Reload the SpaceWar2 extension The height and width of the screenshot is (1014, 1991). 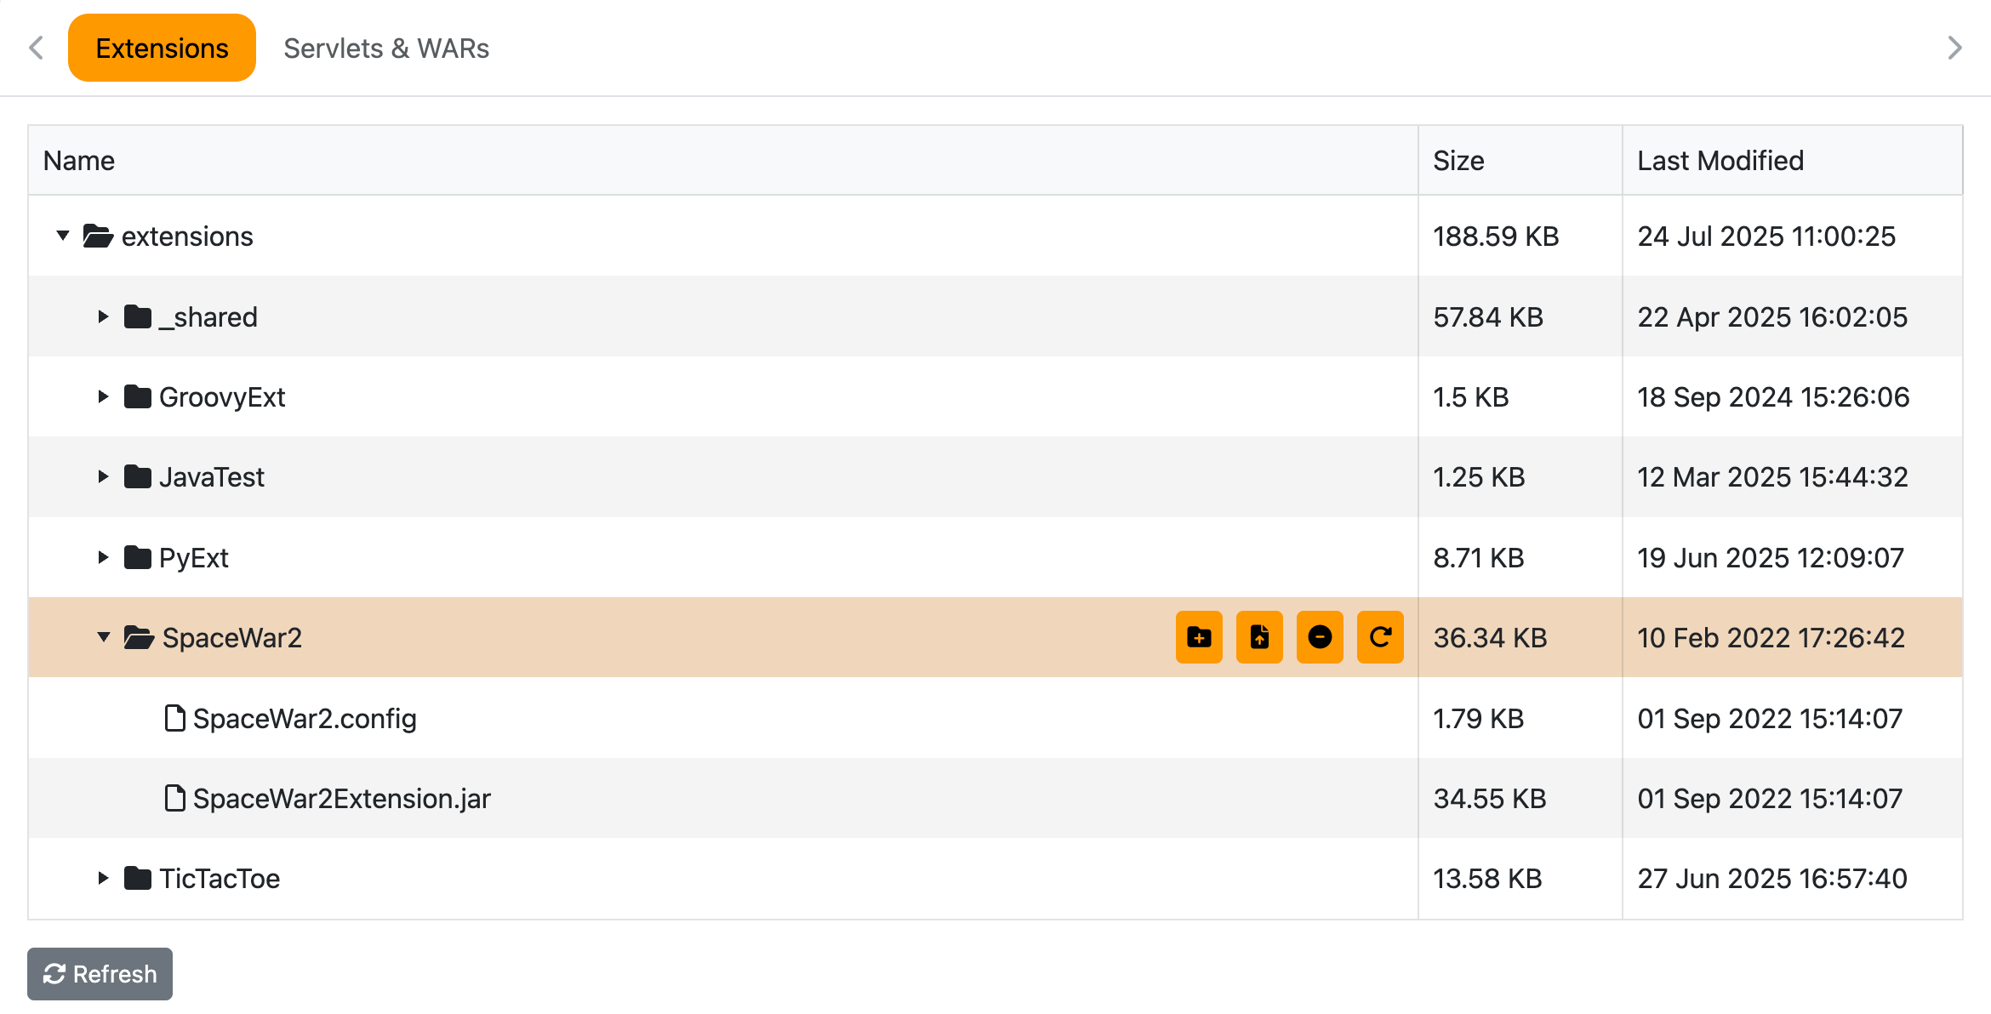1380,637
